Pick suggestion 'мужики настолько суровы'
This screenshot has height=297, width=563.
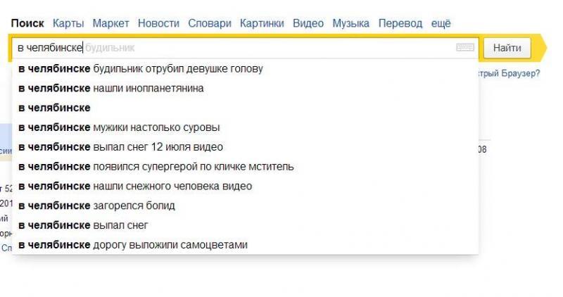(245, 127)
